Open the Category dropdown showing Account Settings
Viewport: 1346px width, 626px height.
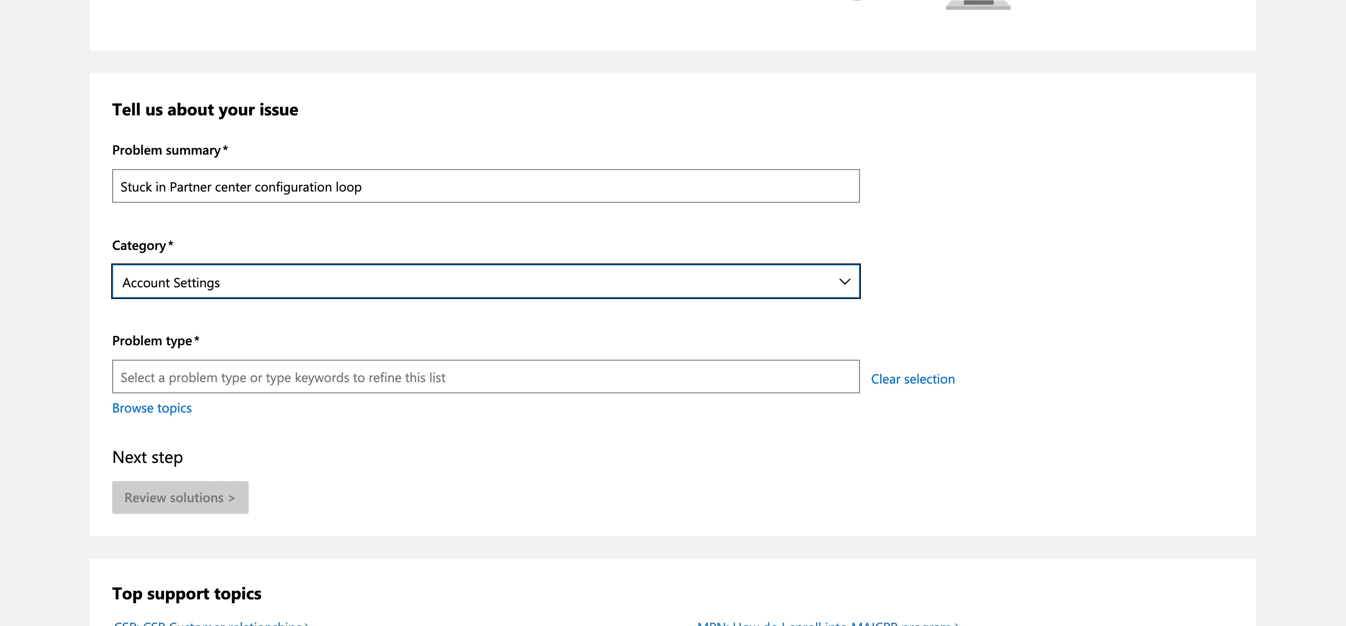point(486,281)
